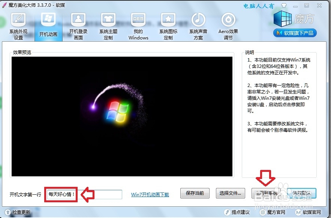Click the 应用到系统 button

pyautogui.click(x=266, y=193)
